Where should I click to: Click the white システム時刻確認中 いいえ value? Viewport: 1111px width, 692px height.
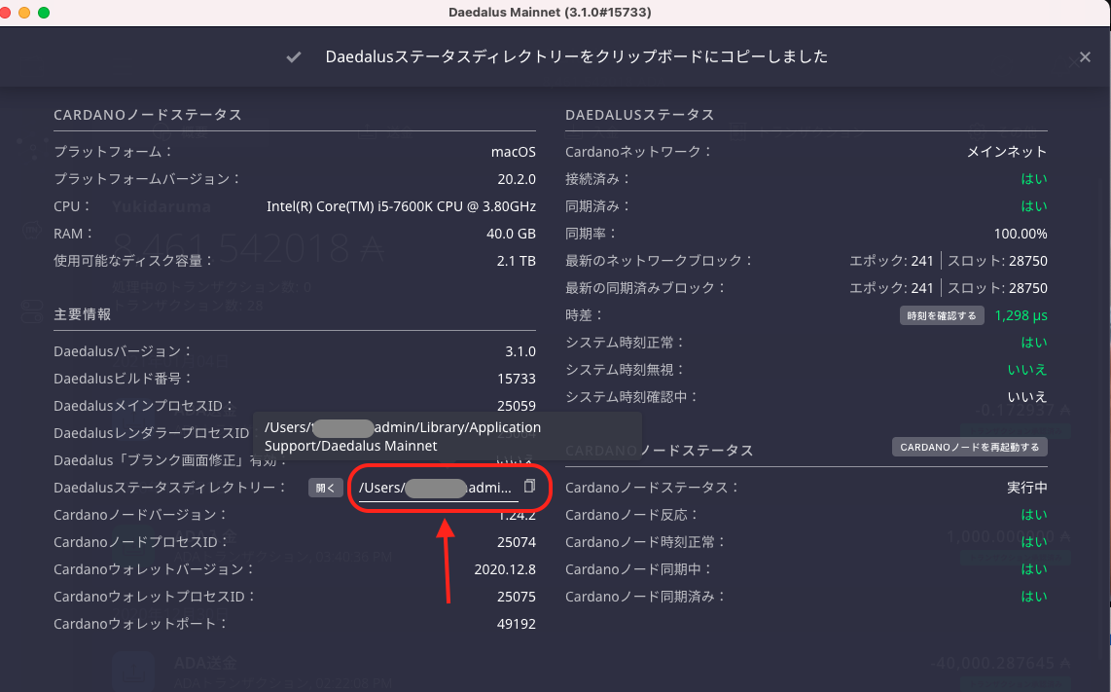coord(1027,397)
